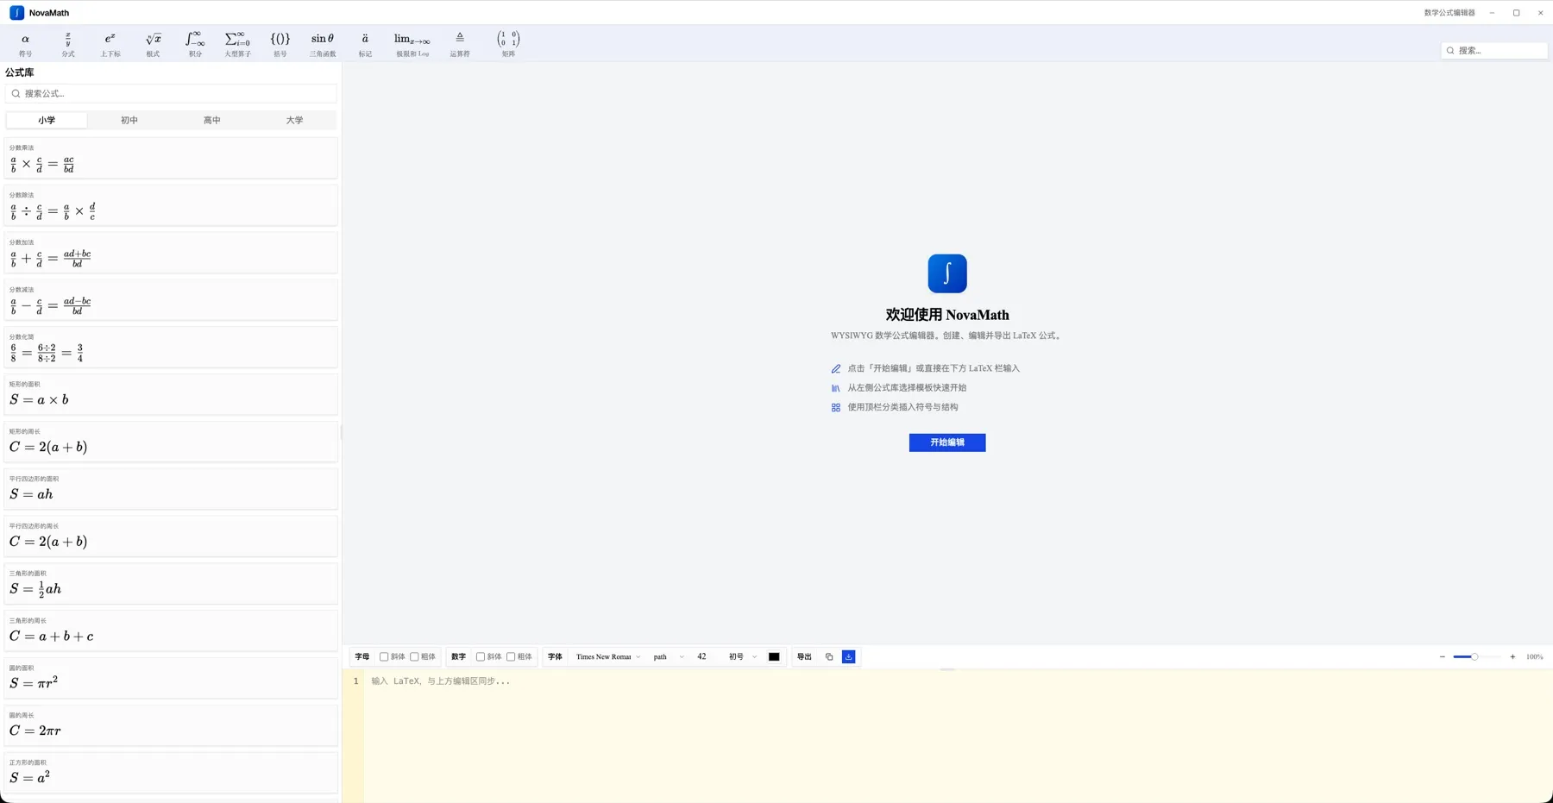Open the 大型算子 summation category
The height and width of the screenshot is (803, 1553).
coord(237,44)
